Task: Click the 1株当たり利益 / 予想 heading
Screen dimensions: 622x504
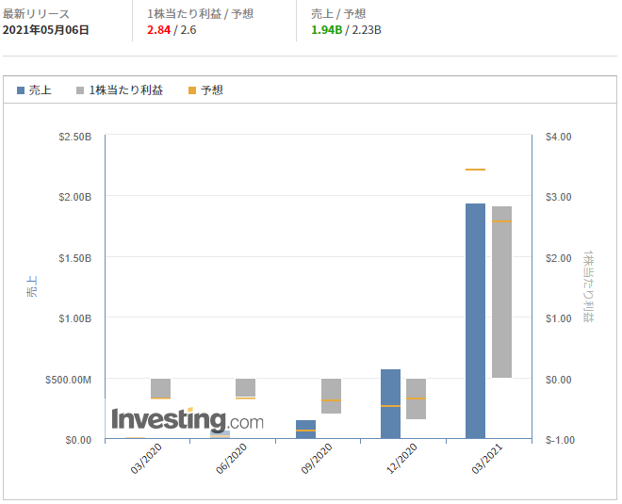Action: [201, 14]
